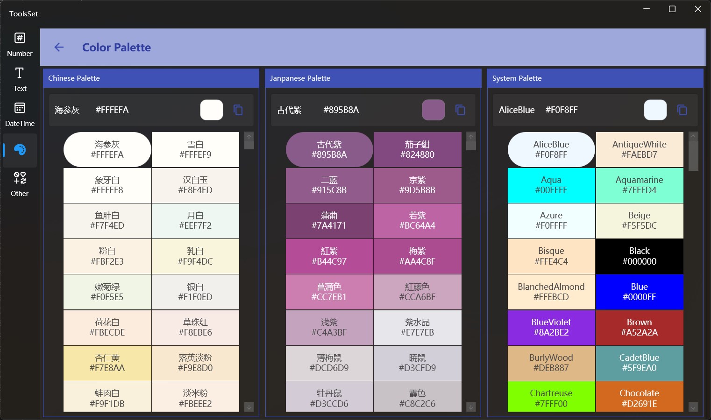Pick the Aquamarine #7FFFD4 swatch
The height and width of the screenshot is (420, 711).
640,185
